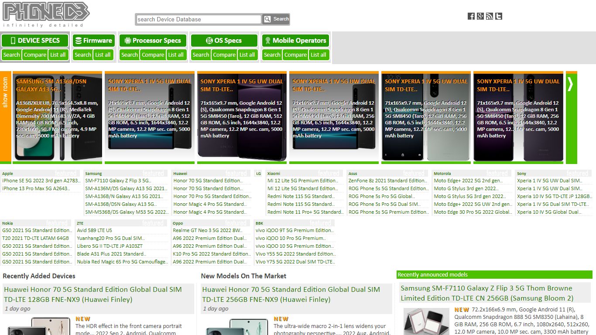This screenshot has height=335, width=596.
Task: Open the Twitter social icon
Action: click(499, 16)
